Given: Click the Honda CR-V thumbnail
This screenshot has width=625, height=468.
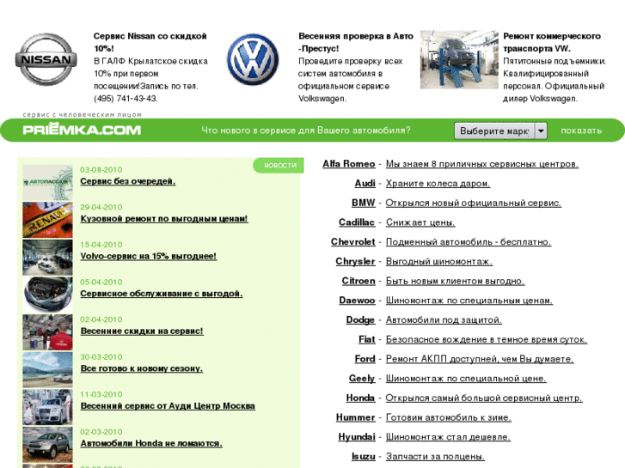Looking at the screenshot, I should [x=47, y=445].
